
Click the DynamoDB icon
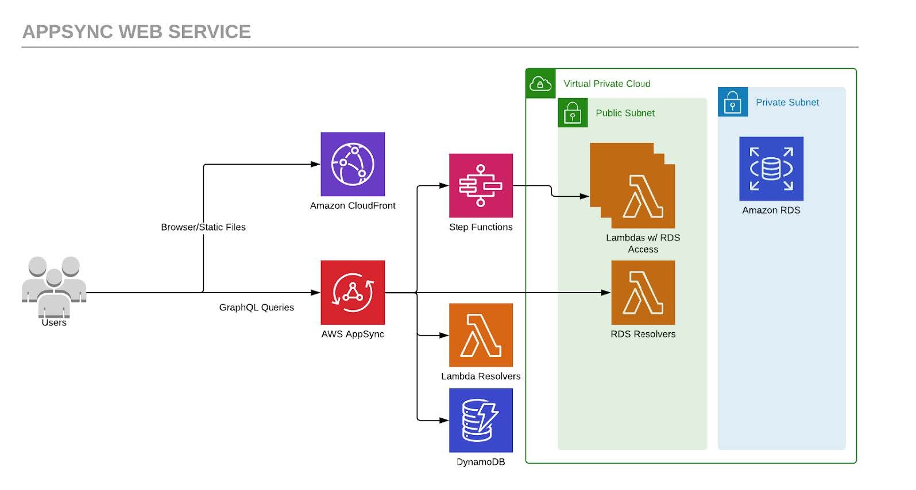click(481, 421)
